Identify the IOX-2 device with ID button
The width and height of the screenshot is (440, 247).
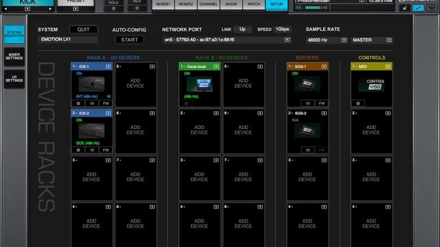(91, 150)
